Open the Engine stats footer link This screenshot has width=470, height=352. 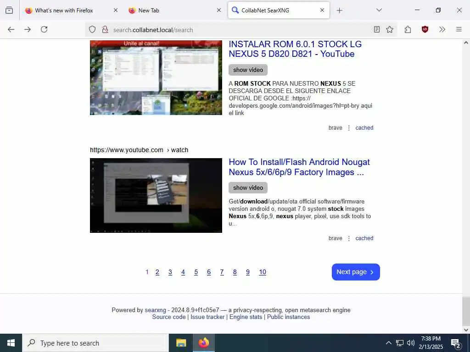tap(246, 317)
